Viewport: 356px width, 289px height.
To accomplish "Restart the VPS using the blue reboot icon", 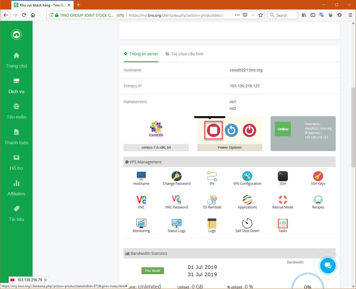I will 231,130.
